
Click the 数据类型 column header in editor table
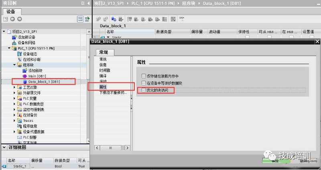173,32
